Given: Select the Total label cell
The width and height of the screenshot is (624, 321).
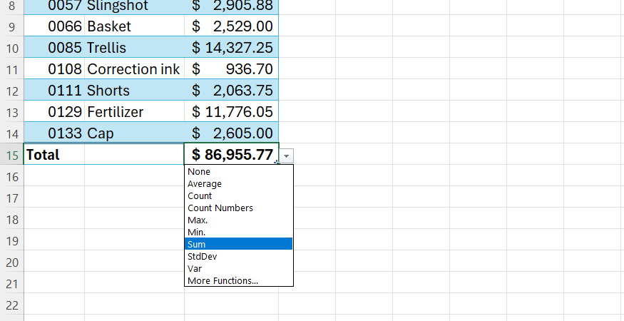Looking at the screenshot, I should (54, 154).
